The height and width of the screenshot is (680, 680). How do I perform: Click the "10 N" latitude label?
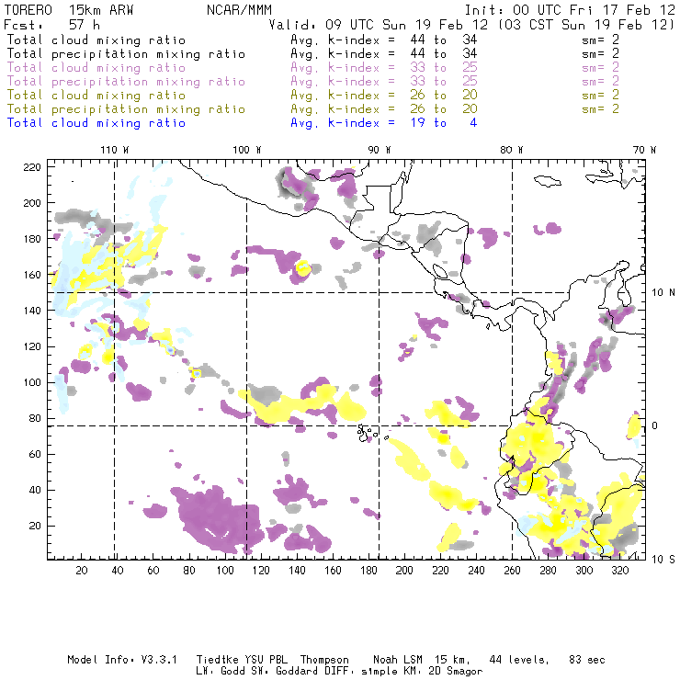tap(663, 293)
